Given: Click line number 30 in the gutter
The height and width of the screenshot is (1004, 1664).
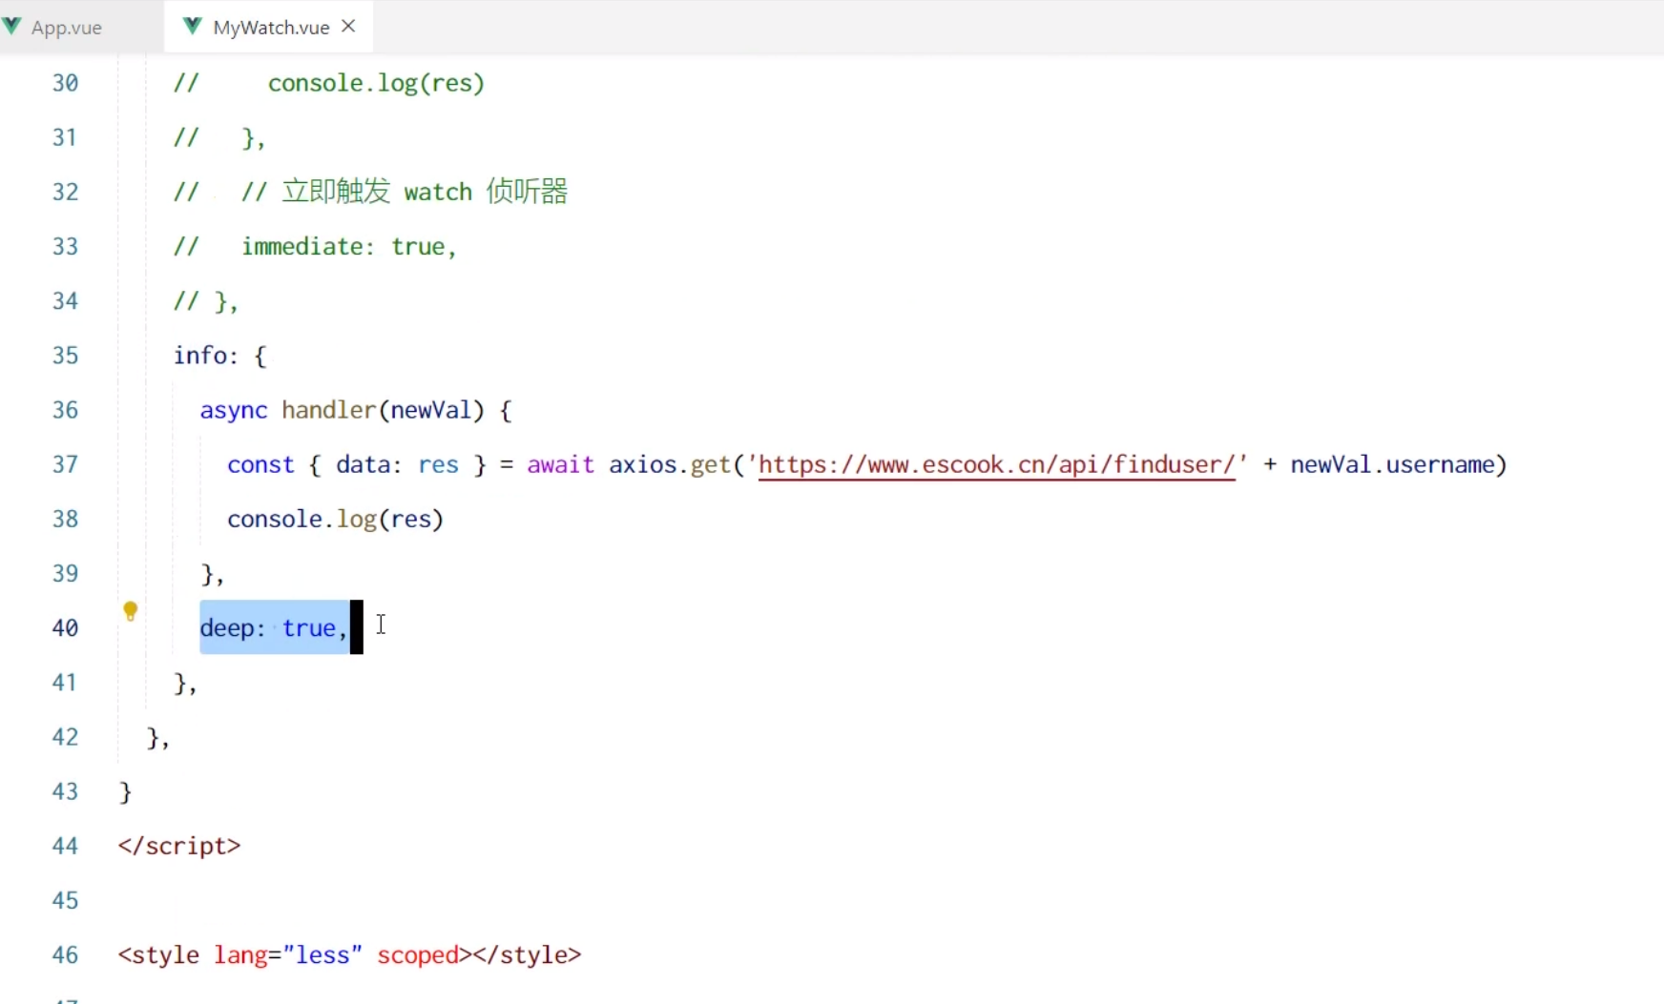Looking at the screenshot, I should pos(65,84).
